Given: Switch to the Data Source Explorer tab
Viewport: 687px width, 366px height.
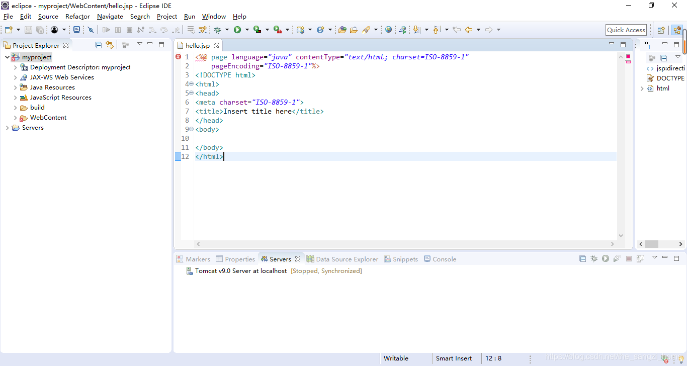Looking at the screenshot, I should pos(342,259).
